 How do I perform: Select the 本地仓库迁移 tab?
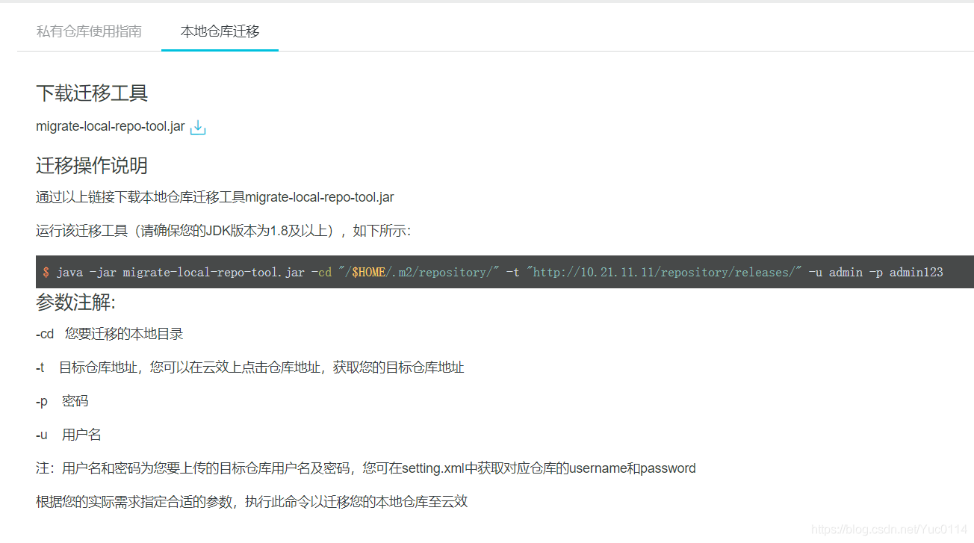pyautogui.click(x=220, y=31)
